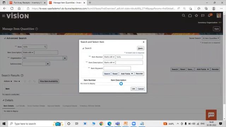Open PowerPoint from the taskbar

(x=126, y=124)
